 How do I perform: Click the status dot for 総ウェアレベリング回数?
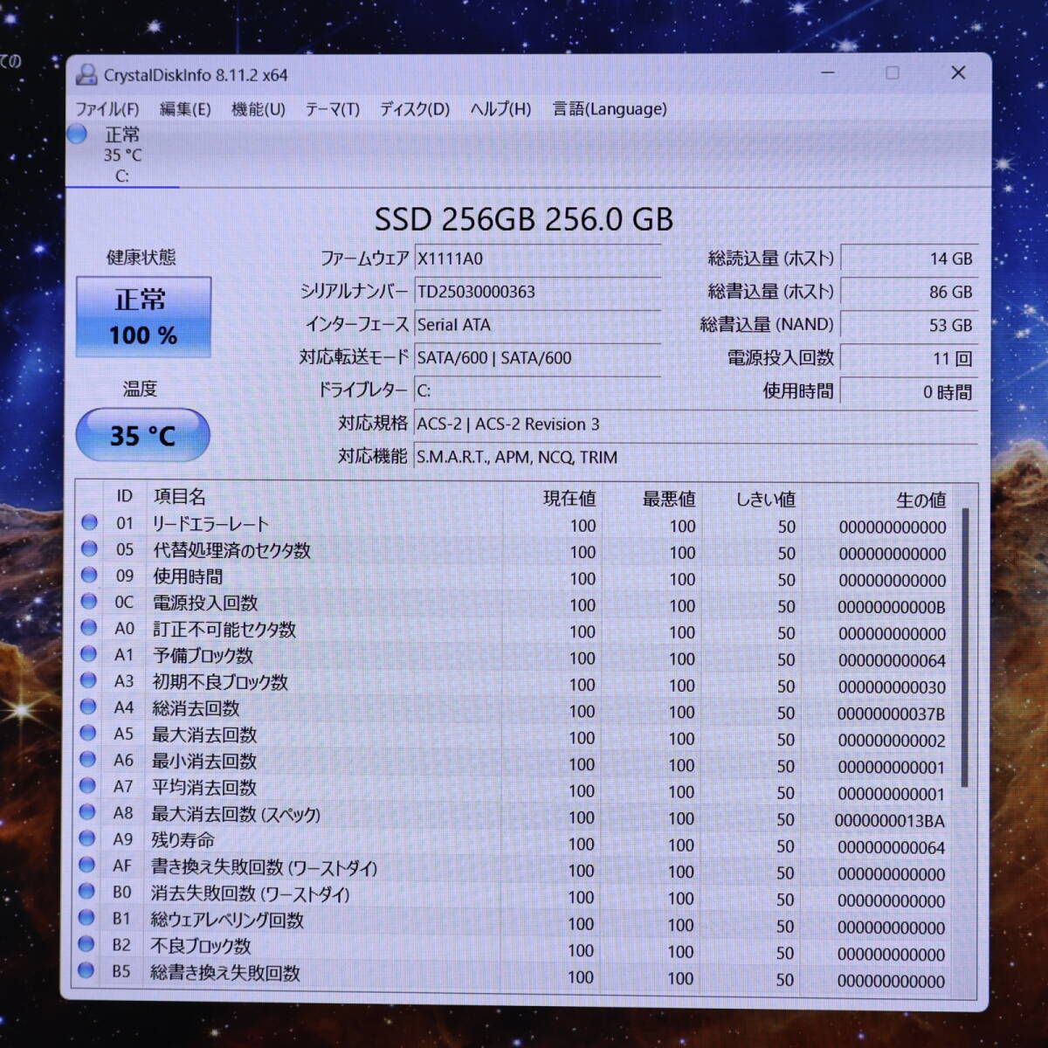click(86, 917)
